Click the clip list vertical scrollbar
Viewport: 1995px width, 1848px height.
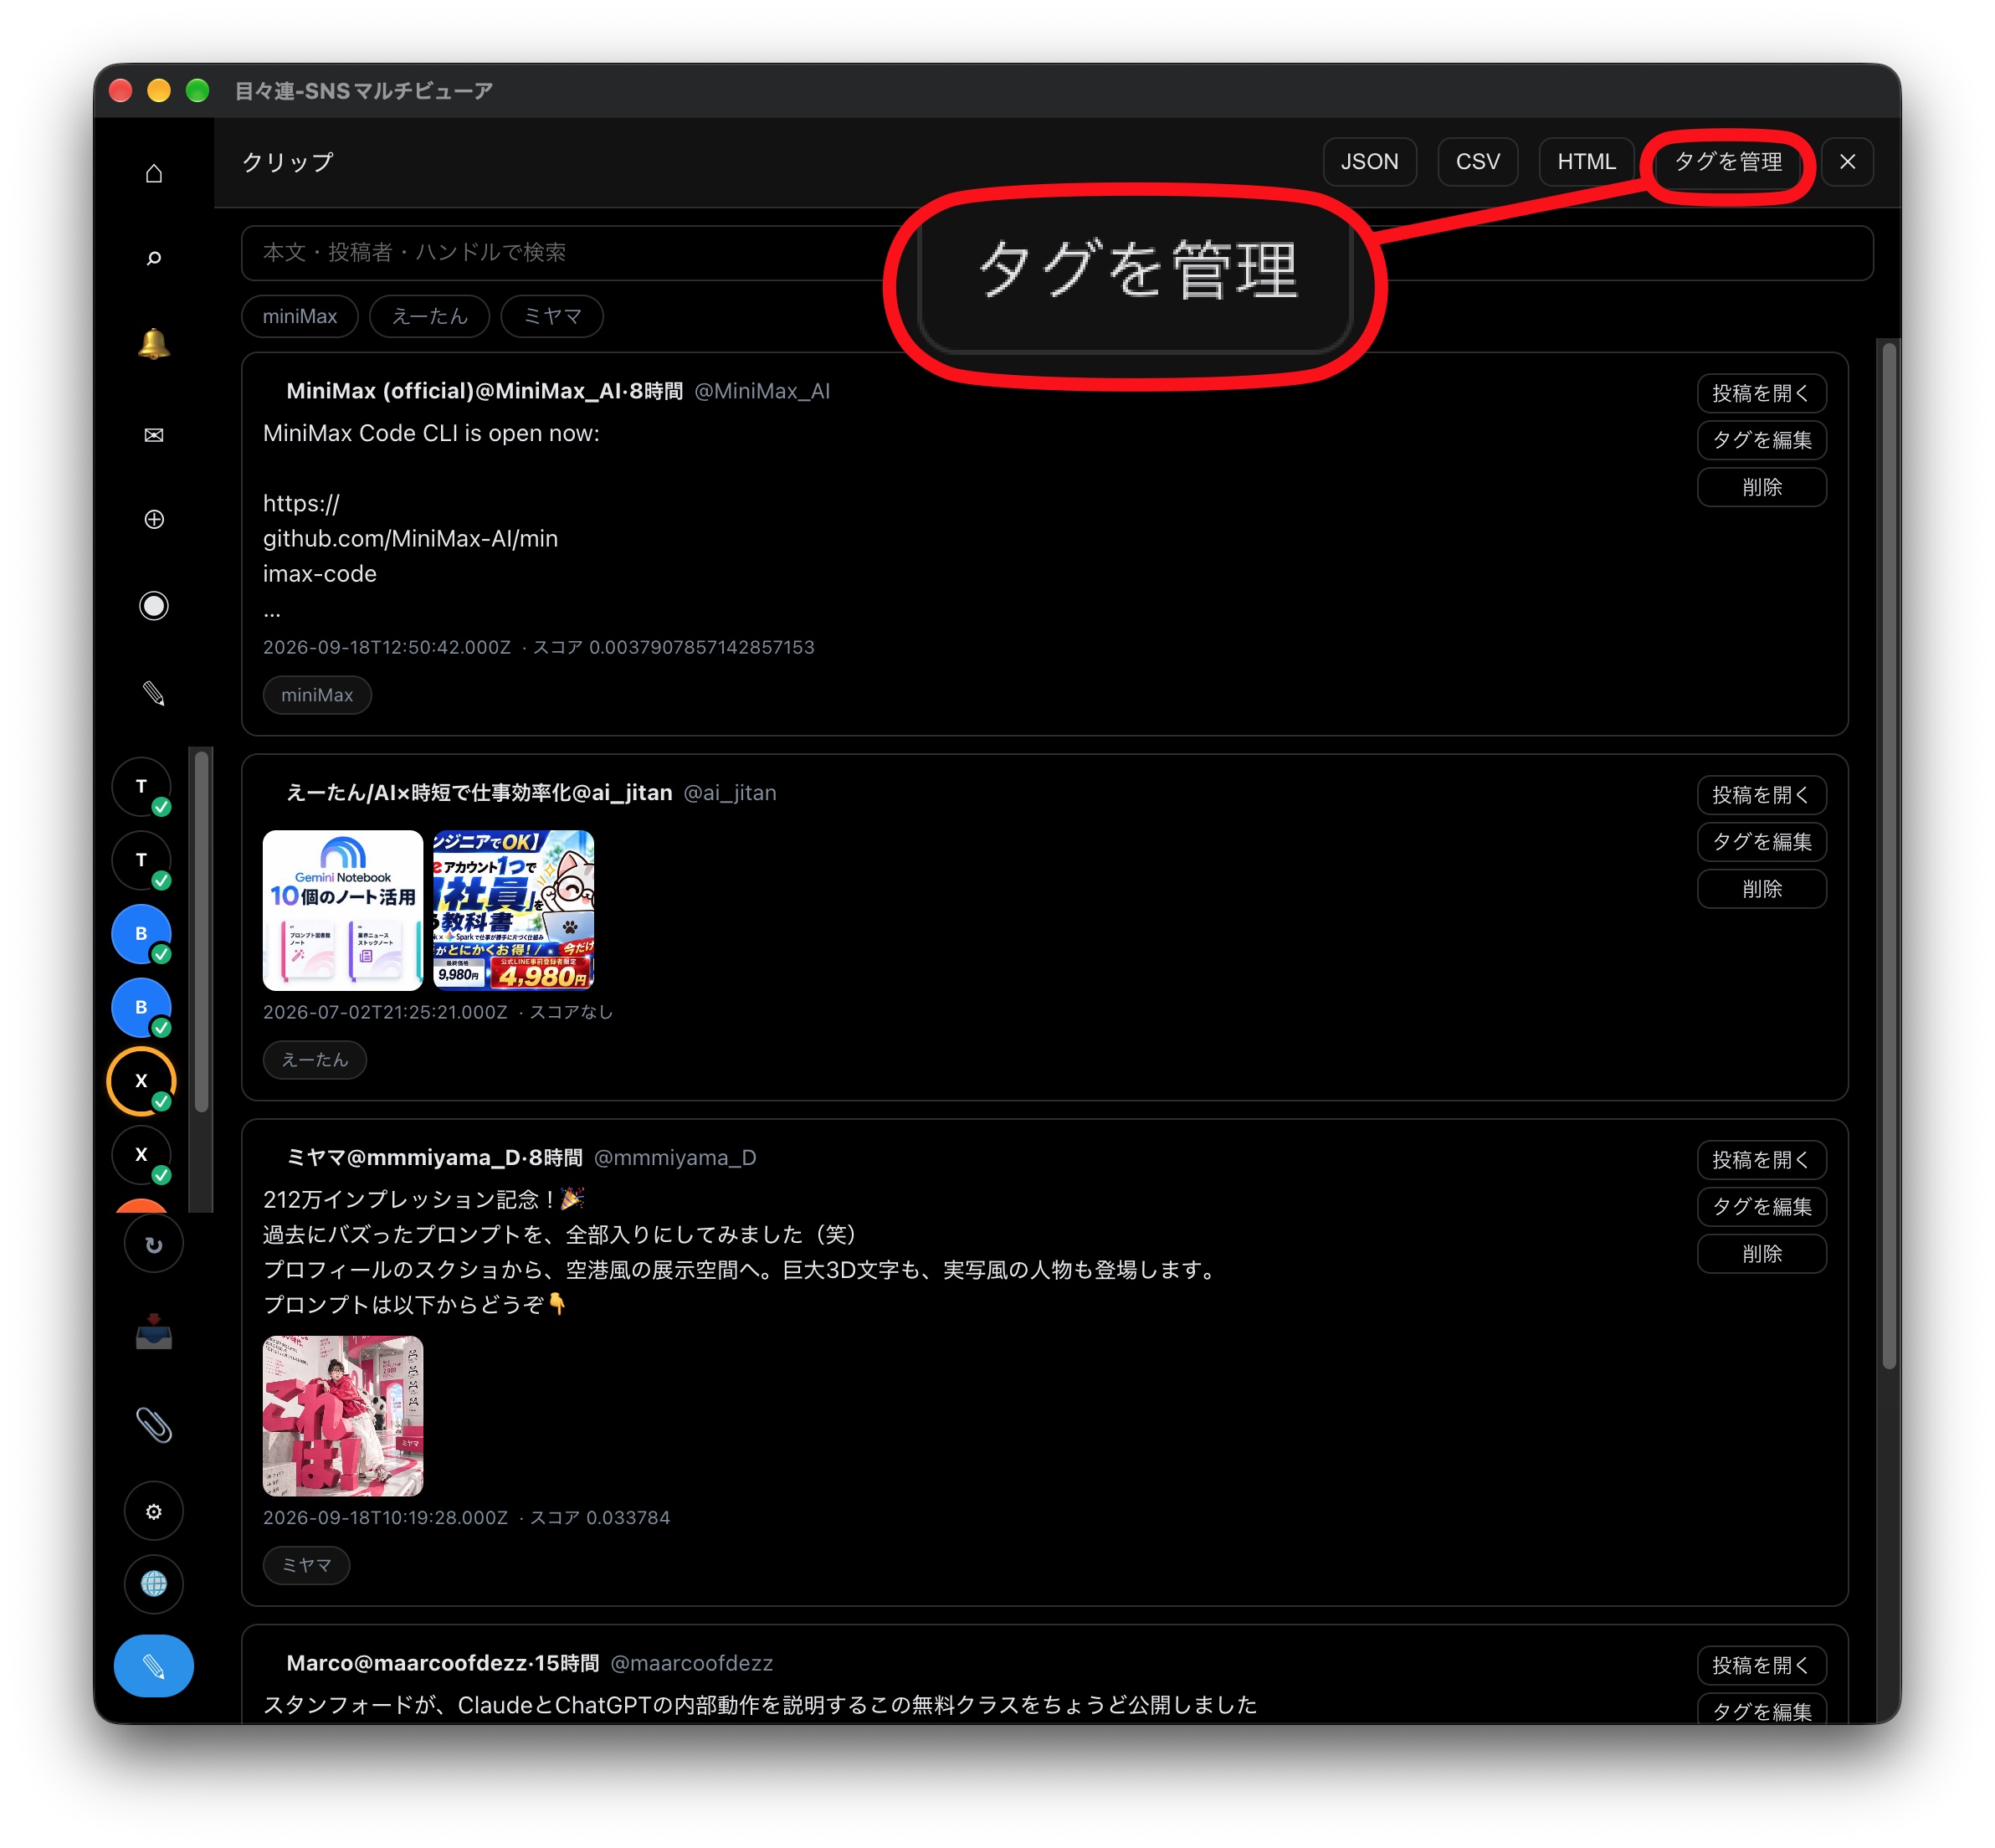pos(1888,856)
